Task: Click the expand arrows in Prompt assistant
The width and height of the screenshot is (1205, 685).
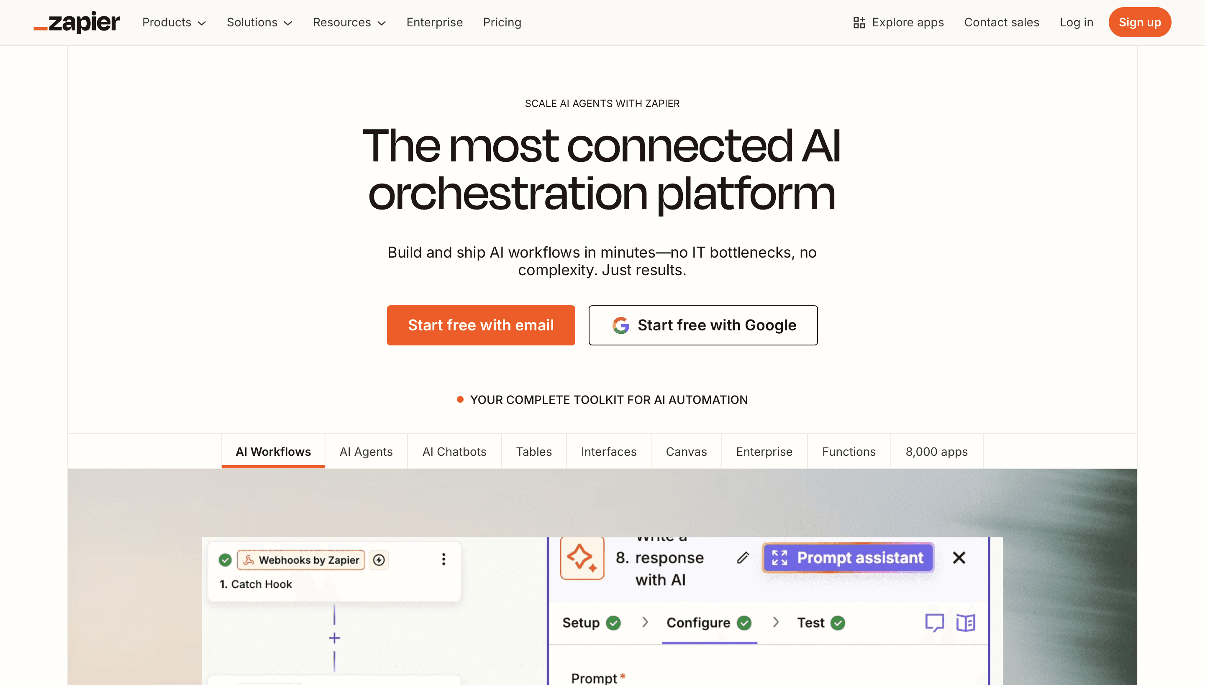Action: coord(780,557)
